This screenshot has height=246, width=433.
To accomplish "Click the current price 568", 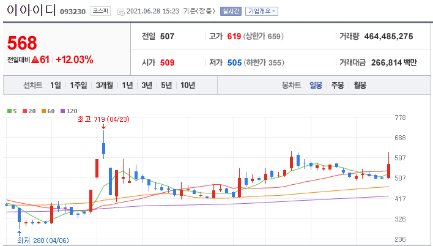I will pyautogui.click(x=22, y=43).
